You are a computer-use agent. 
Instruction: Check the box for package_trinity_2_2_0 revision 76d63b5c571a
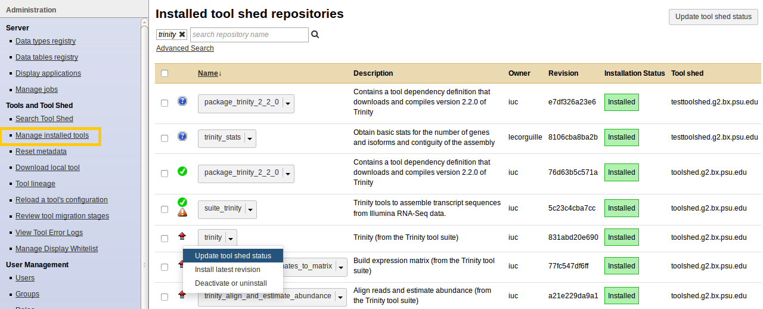point(165,174)
